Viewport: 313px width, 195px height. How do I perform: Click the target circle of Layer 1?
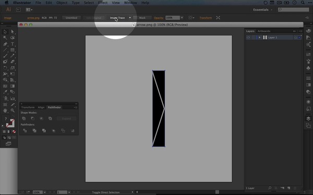(x=295, y=38)
